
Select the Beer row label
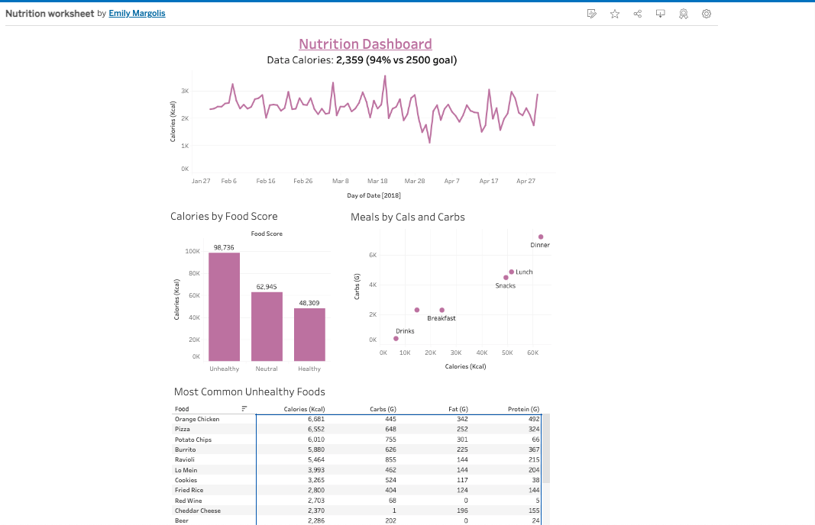tap(182, 520)
